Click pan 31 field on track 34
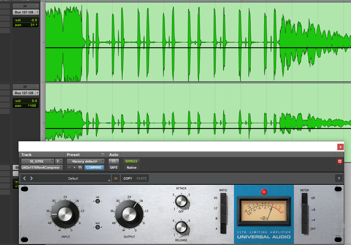The image size is (351, 245). (26, 25)
